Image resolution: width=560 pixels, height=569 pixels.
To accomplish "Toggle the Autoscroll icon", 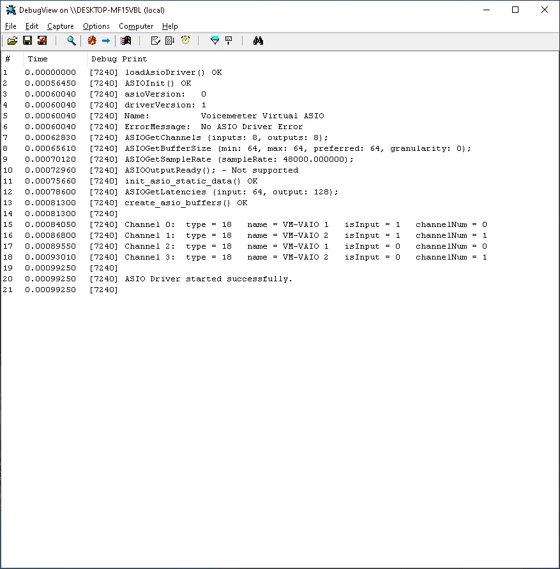I will pos(170,41).
